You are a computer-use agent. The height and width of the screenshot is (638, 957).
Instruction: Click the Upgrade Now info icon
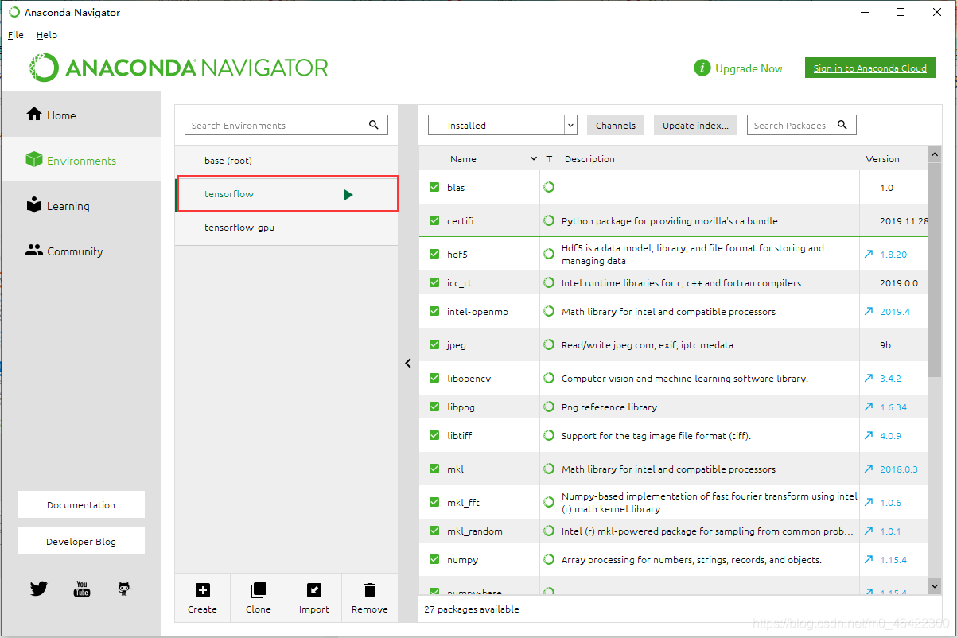pos(702,68)
